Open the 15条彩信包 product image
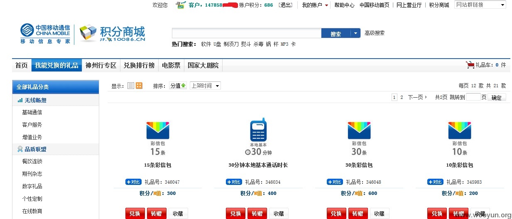The height and width of the screenshot is (219, 512). point(158,138)
